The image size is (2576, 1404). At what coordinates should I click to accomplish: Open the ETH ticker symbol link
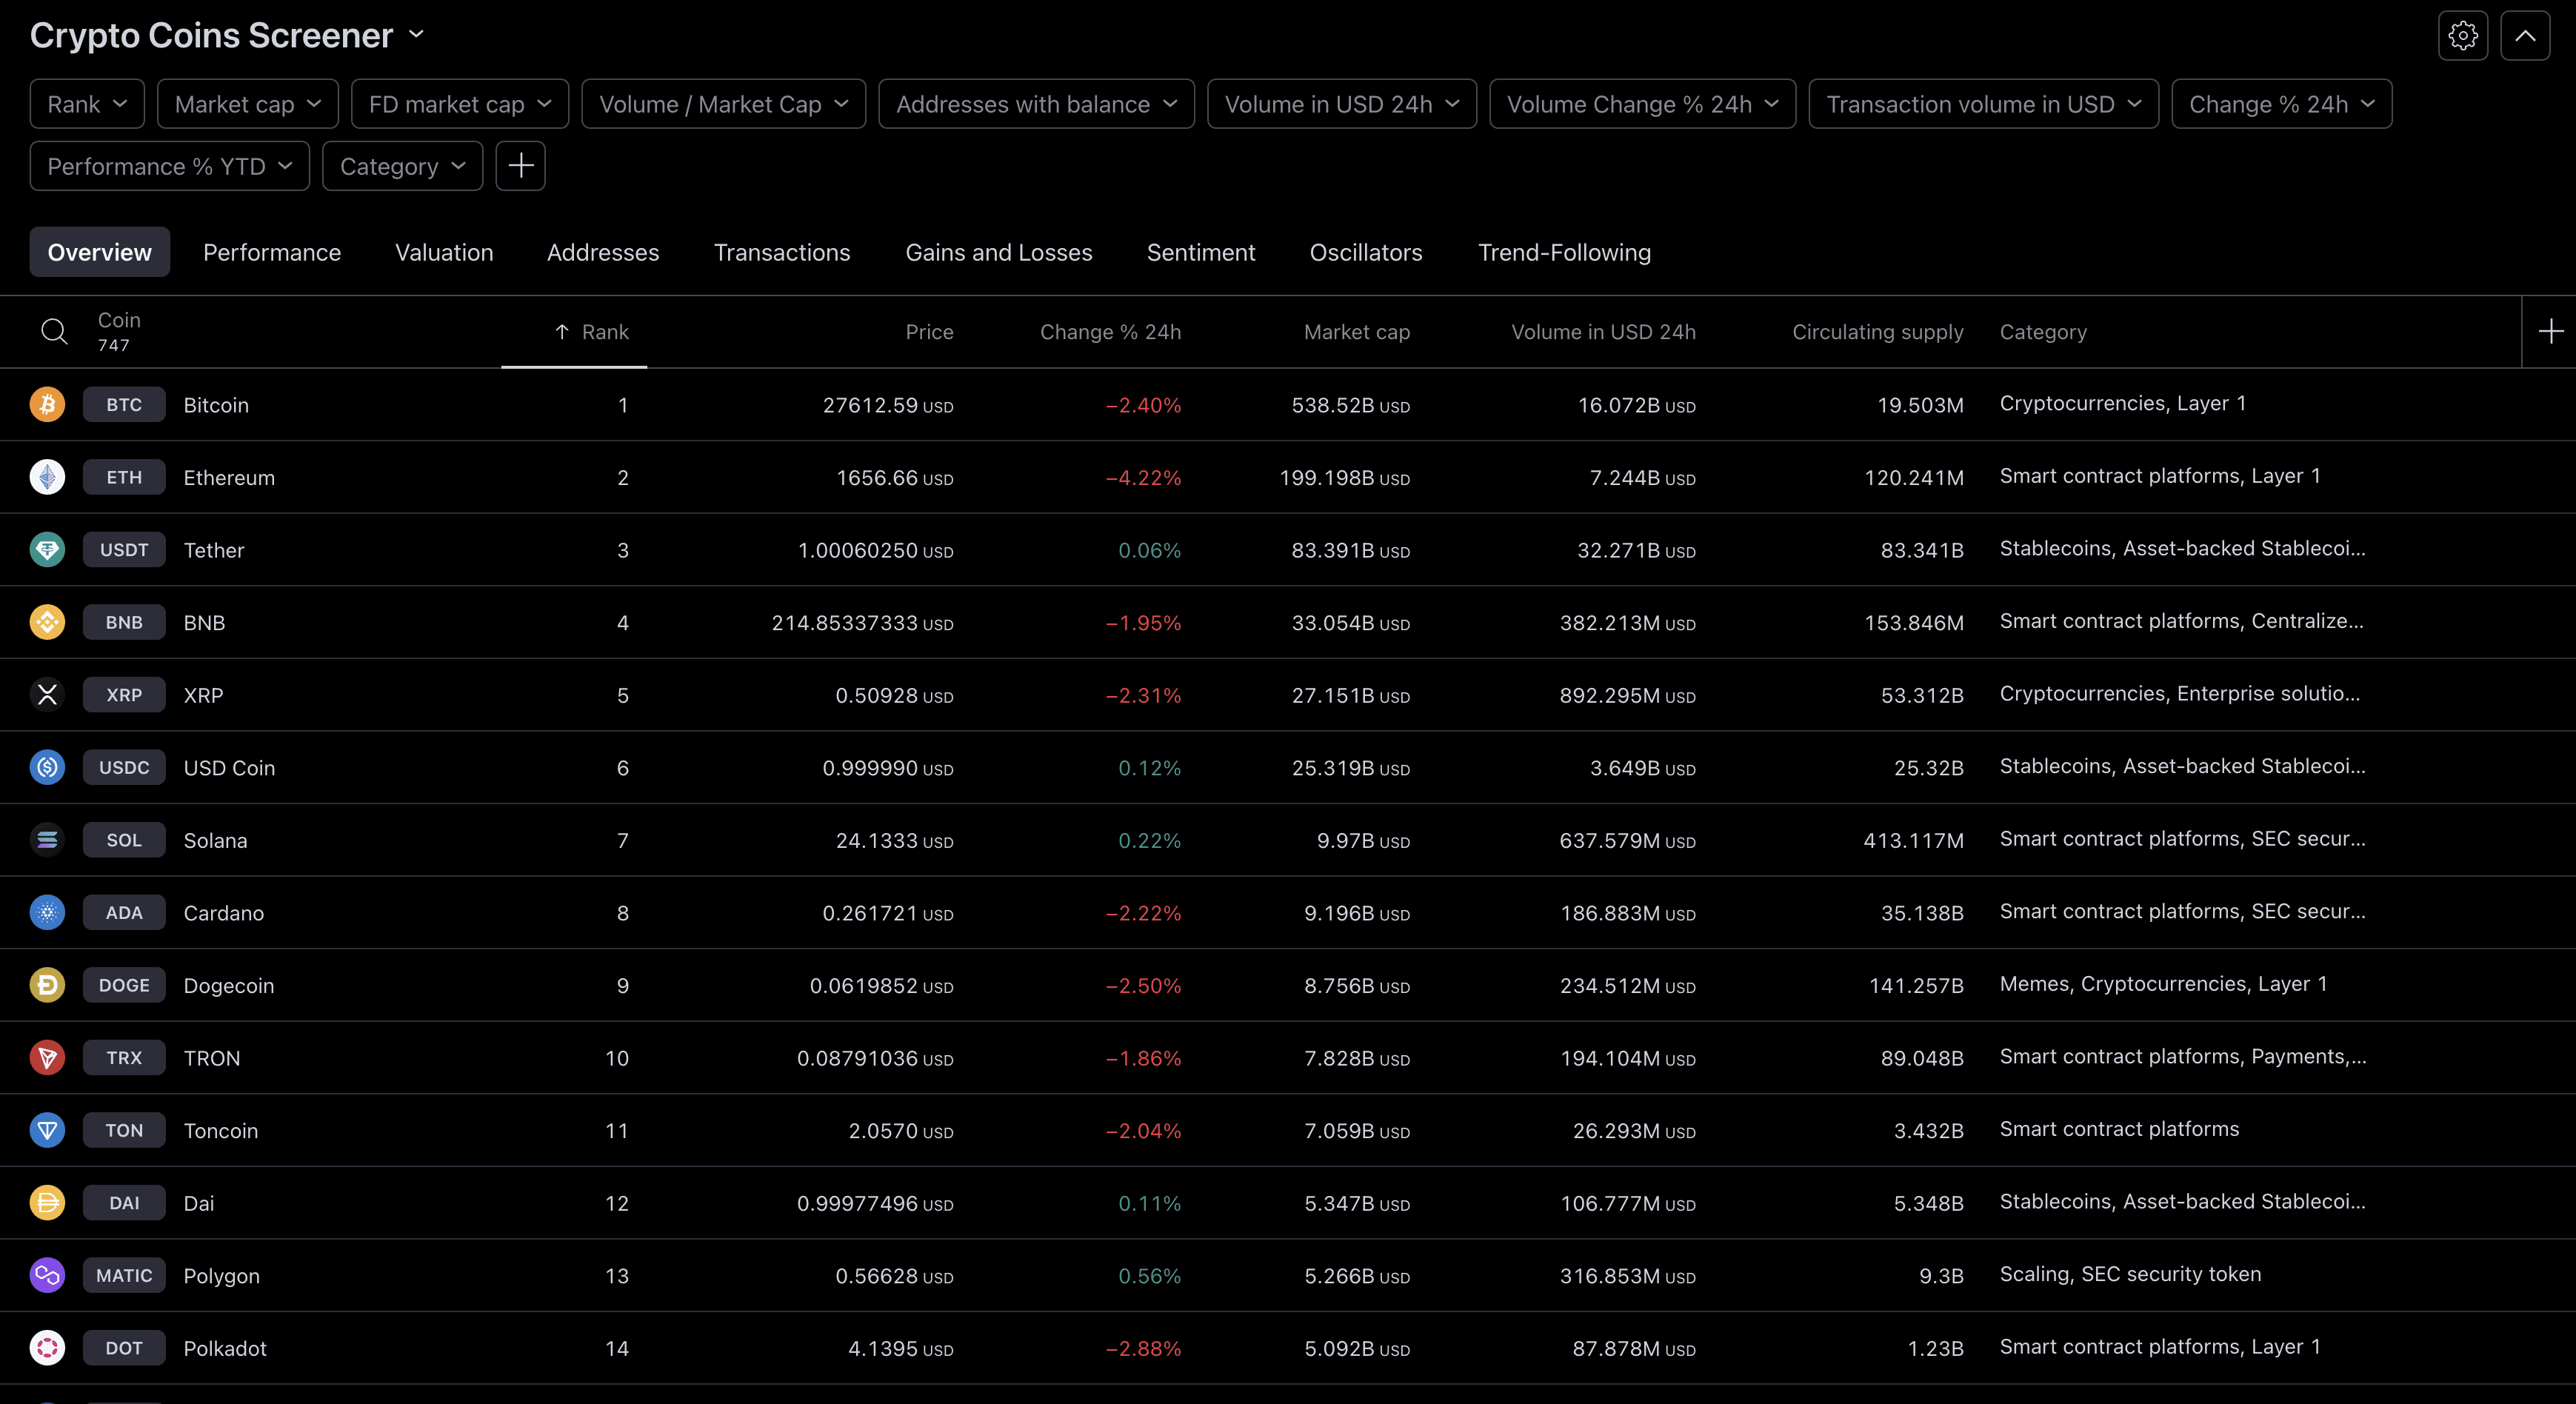coord(124,477)
